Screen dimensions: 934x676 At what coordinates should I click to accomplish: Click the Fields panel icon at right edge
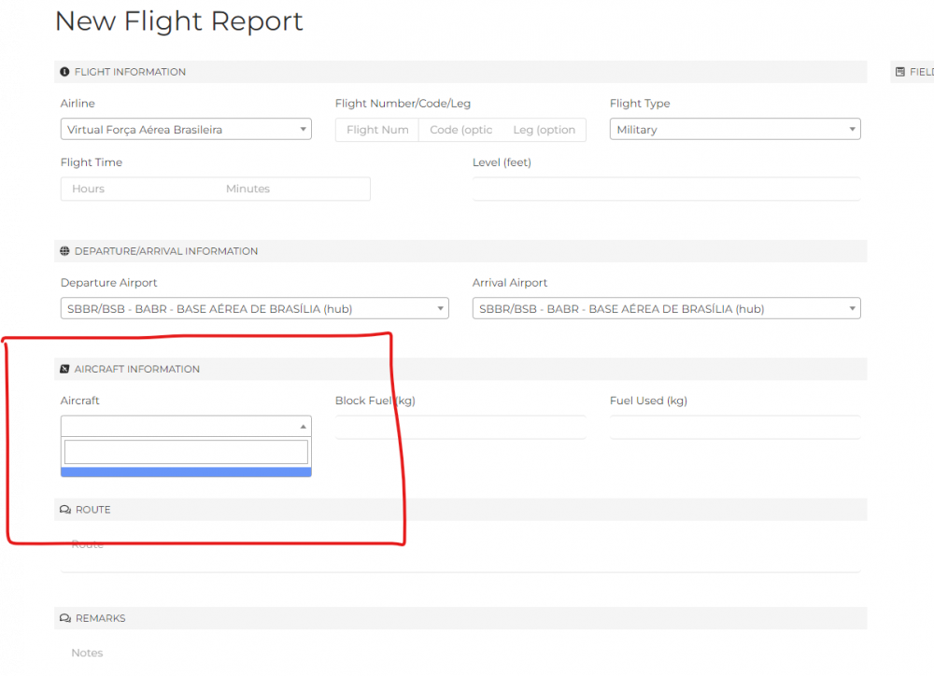899,72
